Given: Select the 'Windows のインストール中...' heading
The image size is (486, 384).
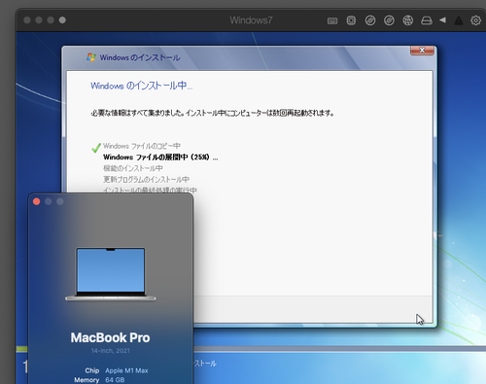Looking at the screenshot, I should tap(141, 86).
